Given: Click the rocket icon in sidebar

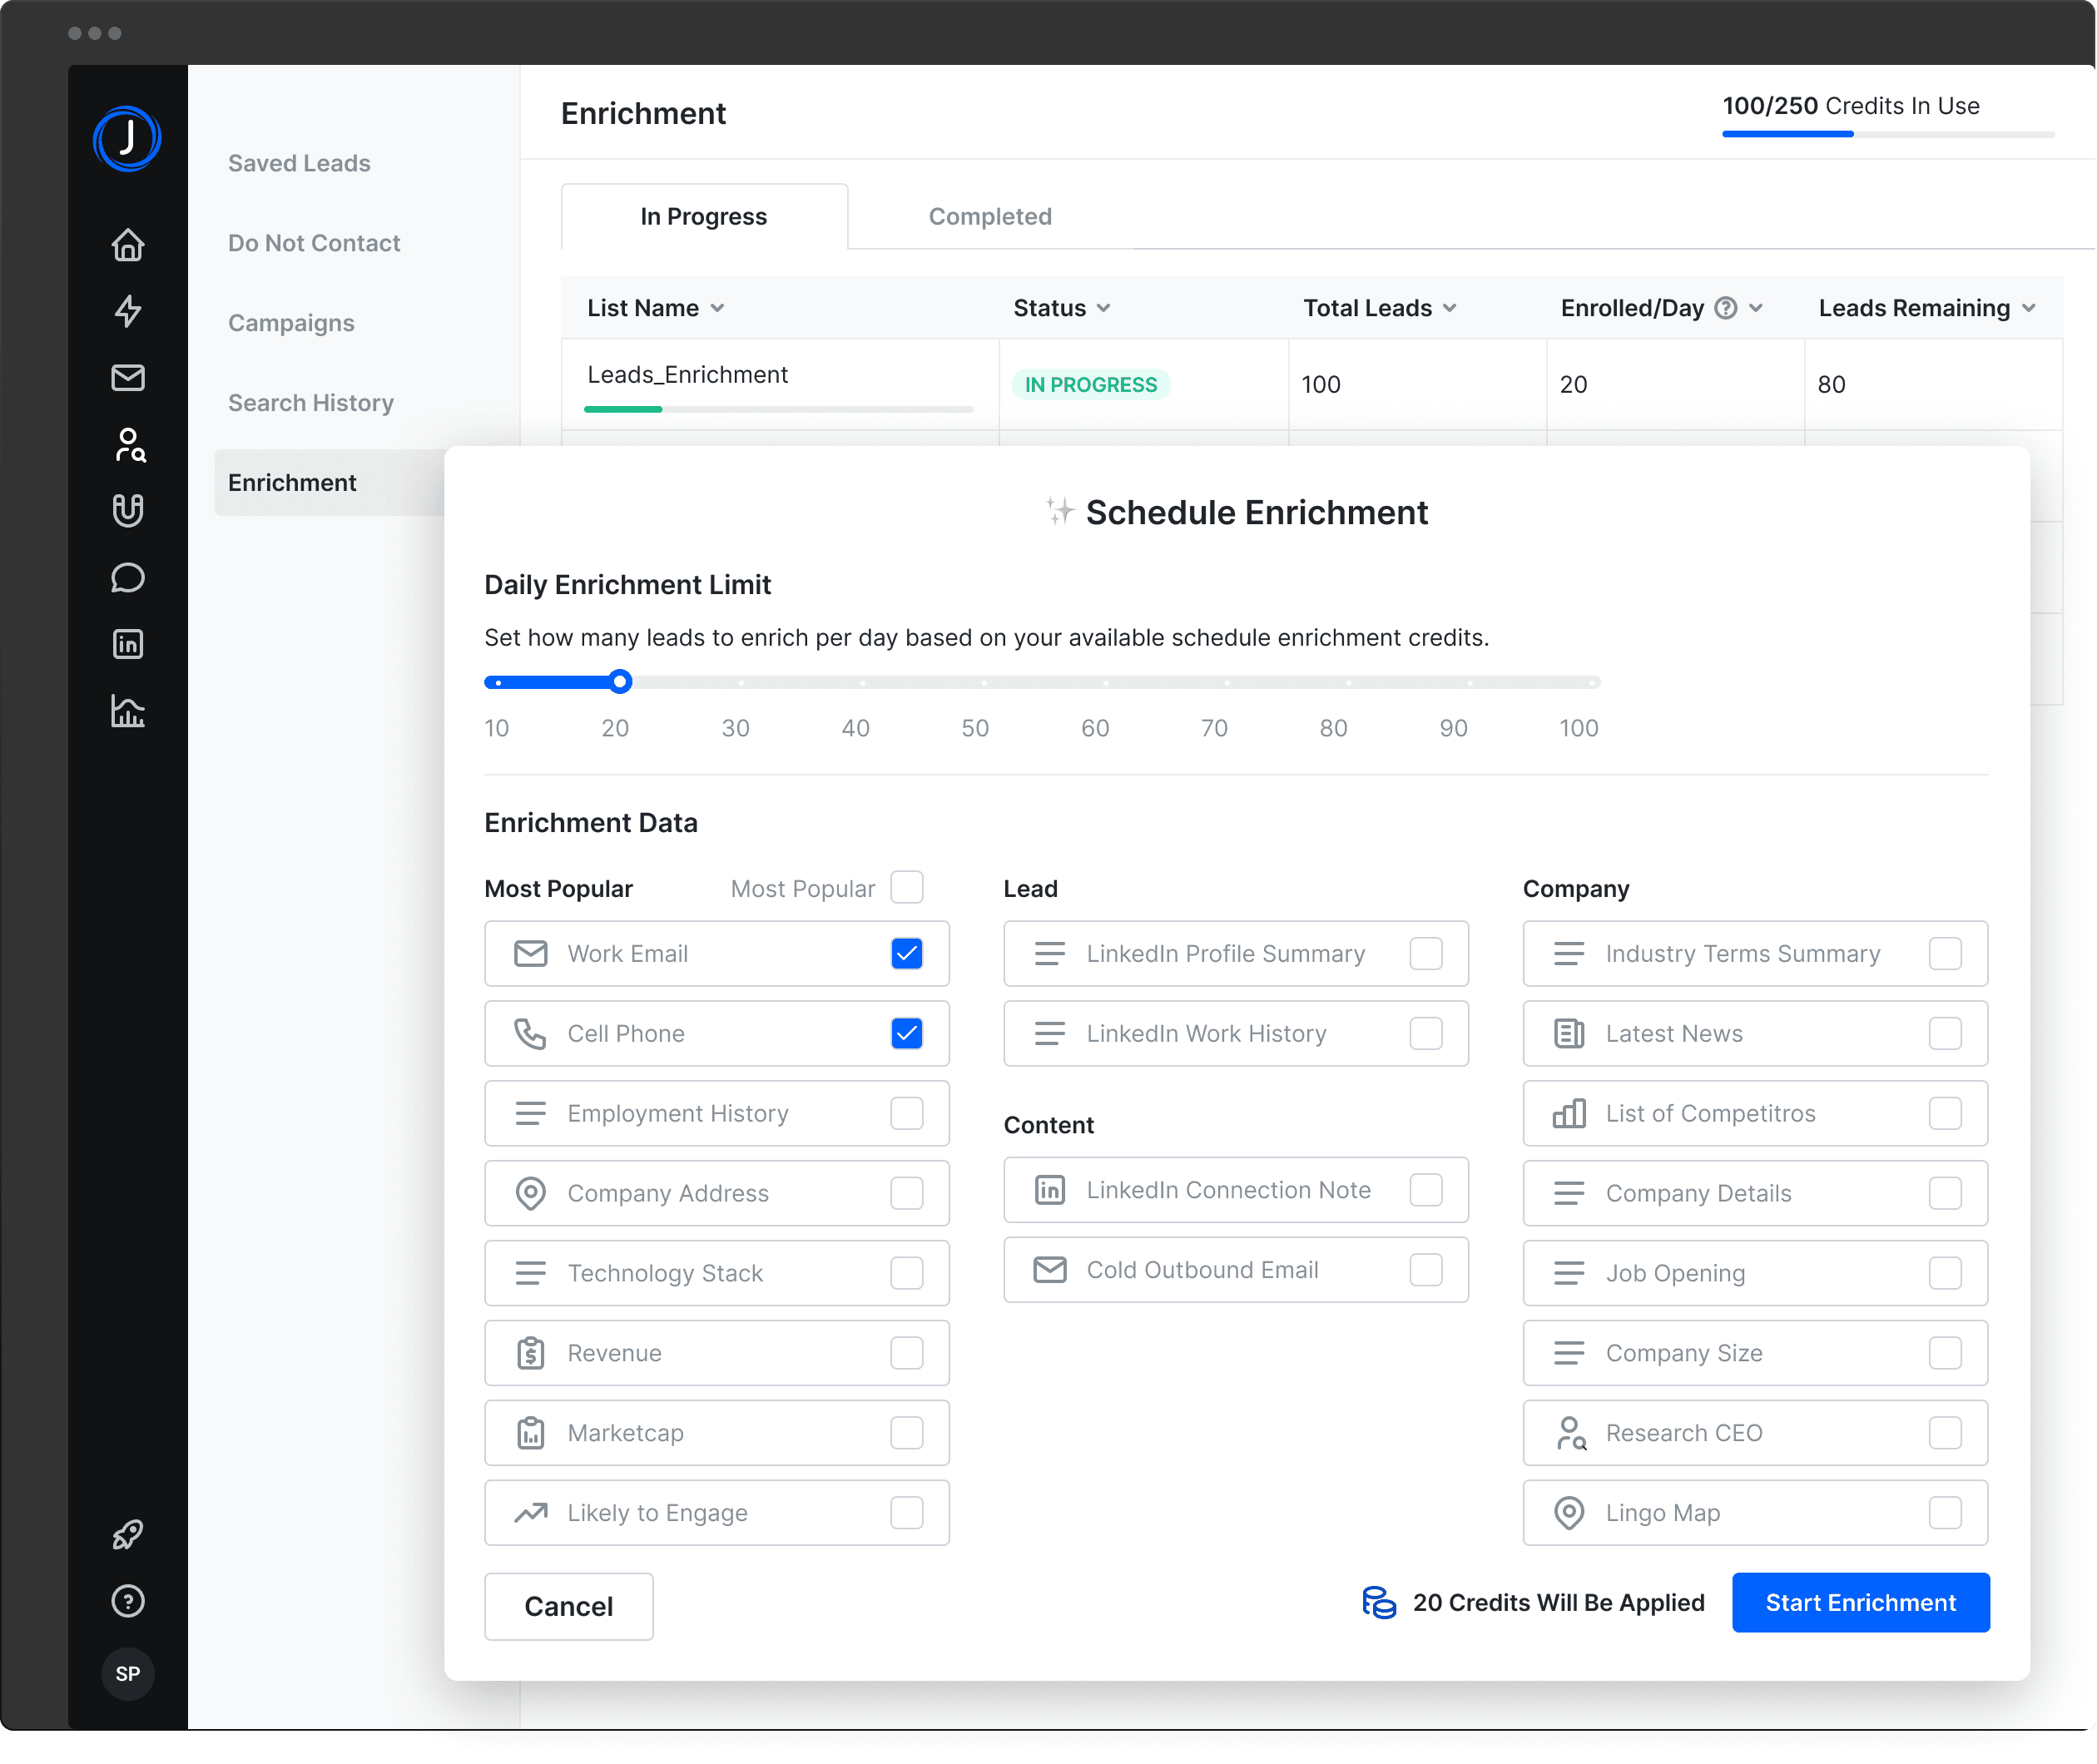Looking at the screenshot, I should point(128,1534).
